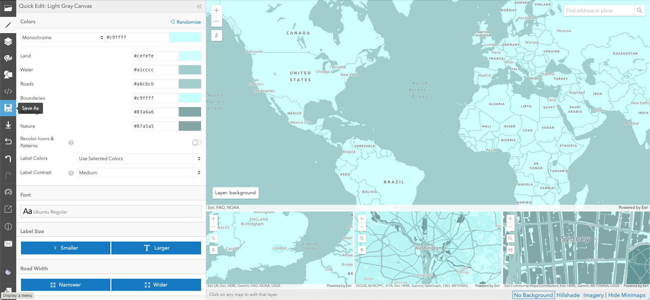Zoom in on the England minimap
The width and height of the screenshot is (650, 300).
pyautogui.click(x=214, y=219)
